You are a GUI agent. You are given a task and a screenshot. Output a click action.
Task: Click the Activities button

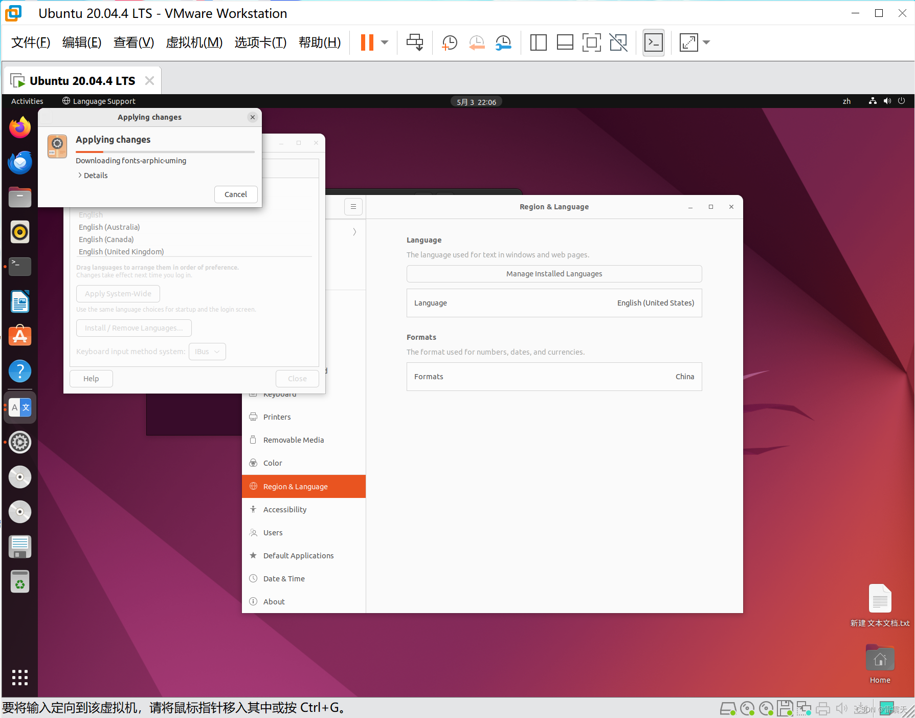[27, 101]
